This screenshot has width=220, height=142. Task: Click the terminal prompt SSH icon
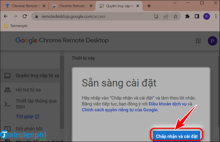(x=7, y=104)
